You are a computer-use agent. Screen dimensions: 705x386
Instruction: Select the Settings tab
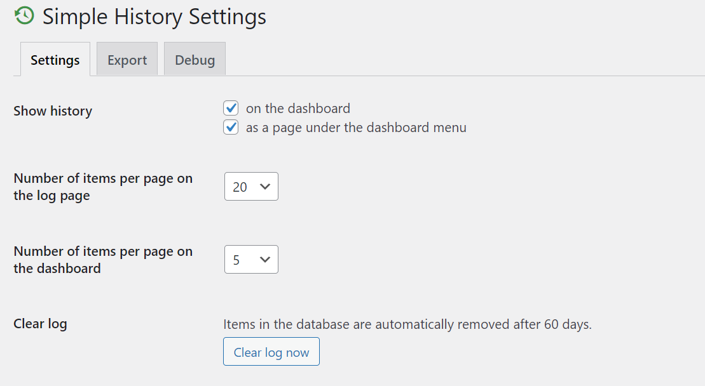pos(55,60)
